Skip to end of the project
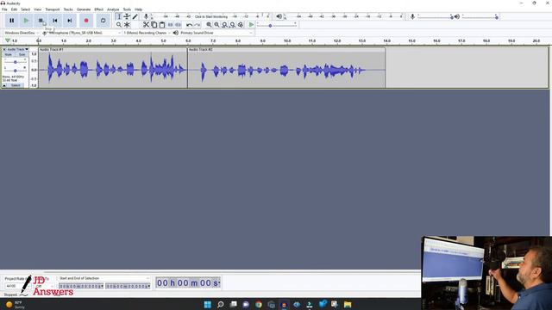This screenshot has width=552, height=310. pyautogui.click(x=69, y=21)
